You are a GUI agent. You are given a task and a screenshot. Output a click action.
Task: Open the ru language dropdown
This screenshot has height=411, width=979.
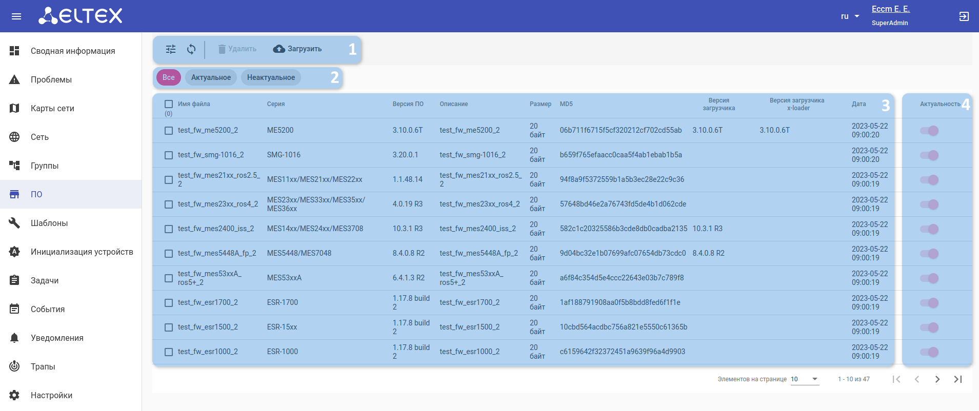(x=850, y=16)
